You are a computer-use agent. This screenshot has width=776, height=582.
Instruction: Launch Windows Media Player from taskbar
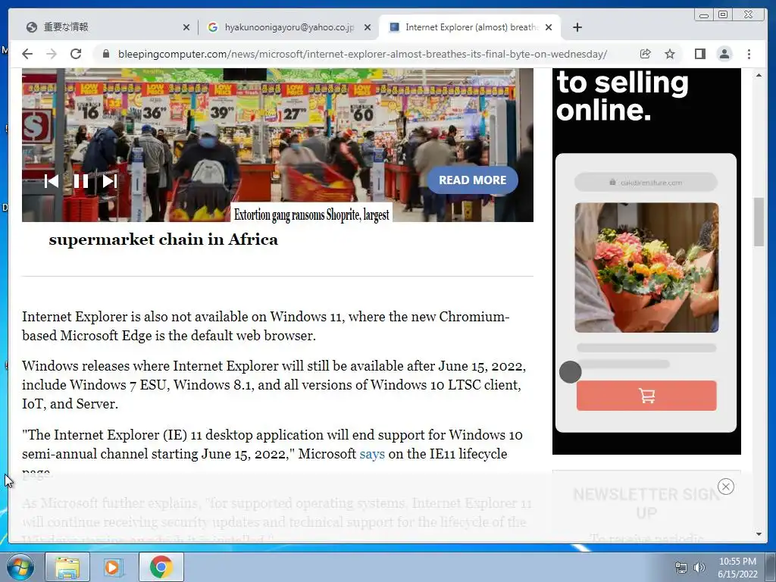coord(113,567)
